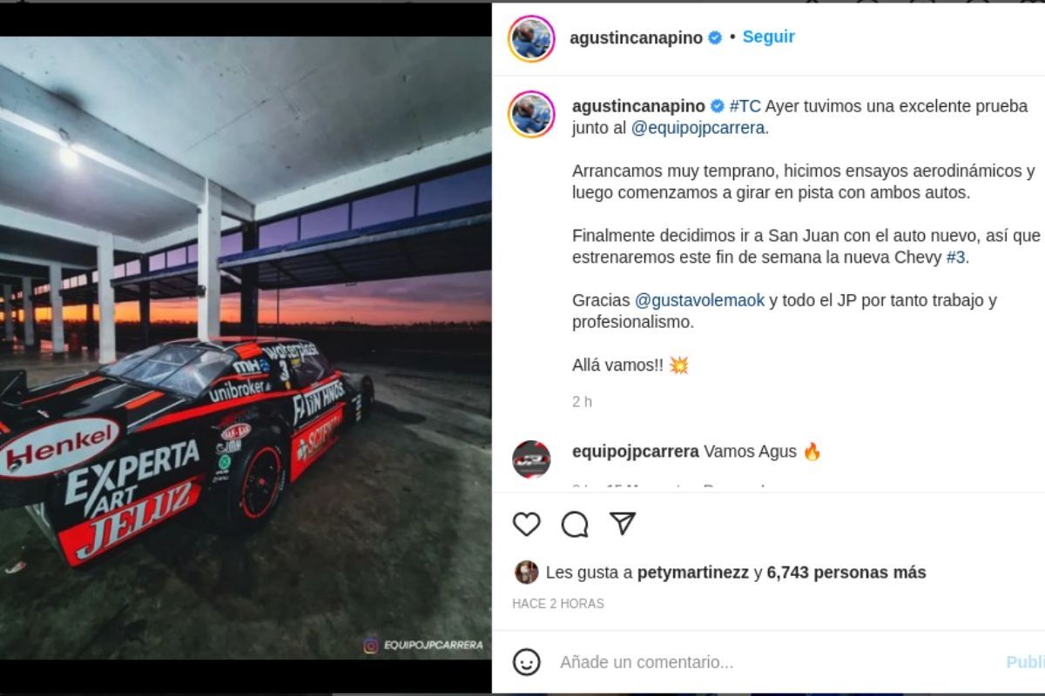This screenshot has width=1045, height=696.
Task: Share the post via paper plane icon
Action: click(x=622, y=523)
